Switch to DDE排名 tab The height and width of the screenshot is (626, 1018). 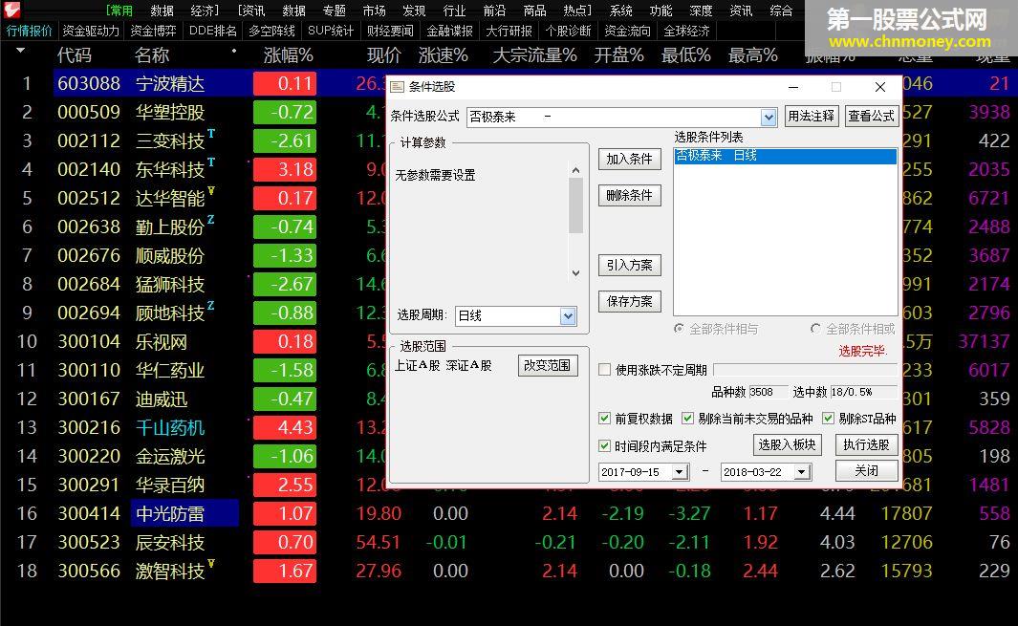[x=213, y=31]
